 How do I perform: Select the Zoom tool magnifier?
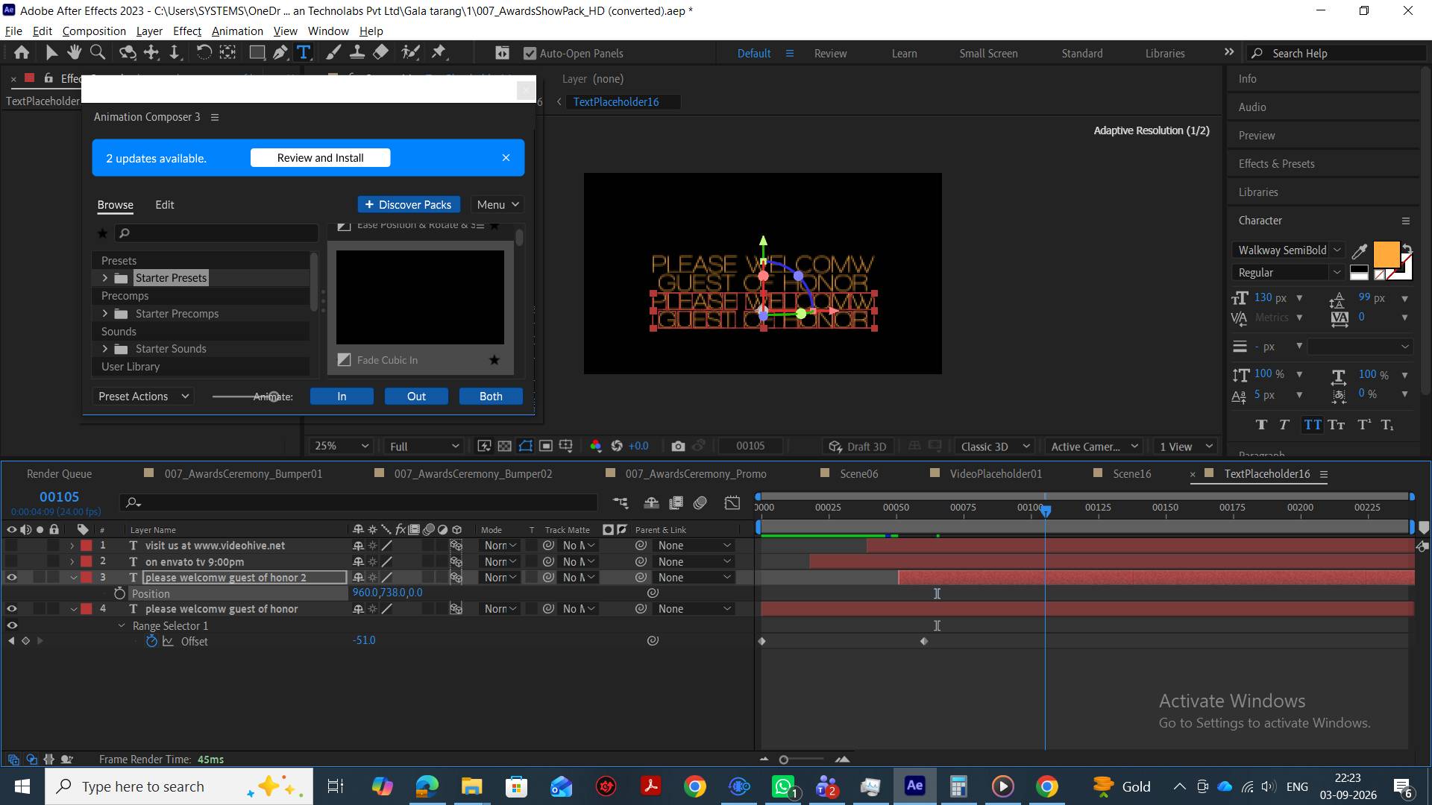coord(97,52)
